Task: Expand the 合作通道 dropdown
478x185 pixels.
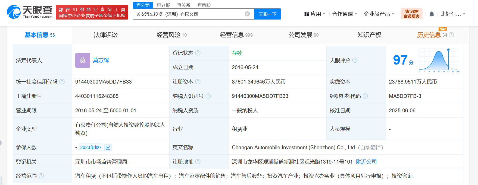Action: click(344, 14)
